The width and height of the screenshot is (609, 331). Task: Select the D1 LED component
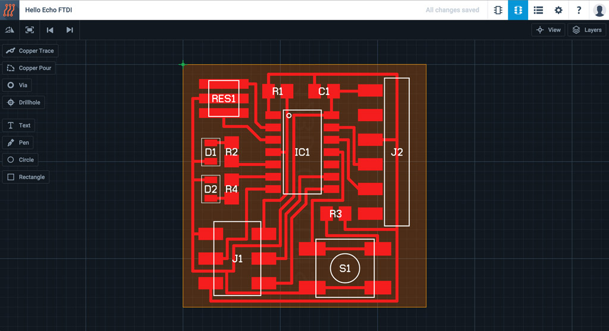click(x=211, y=152)
